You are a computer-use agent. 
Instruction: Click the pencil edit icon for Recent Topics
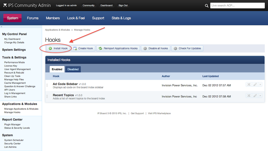[255, 95]
